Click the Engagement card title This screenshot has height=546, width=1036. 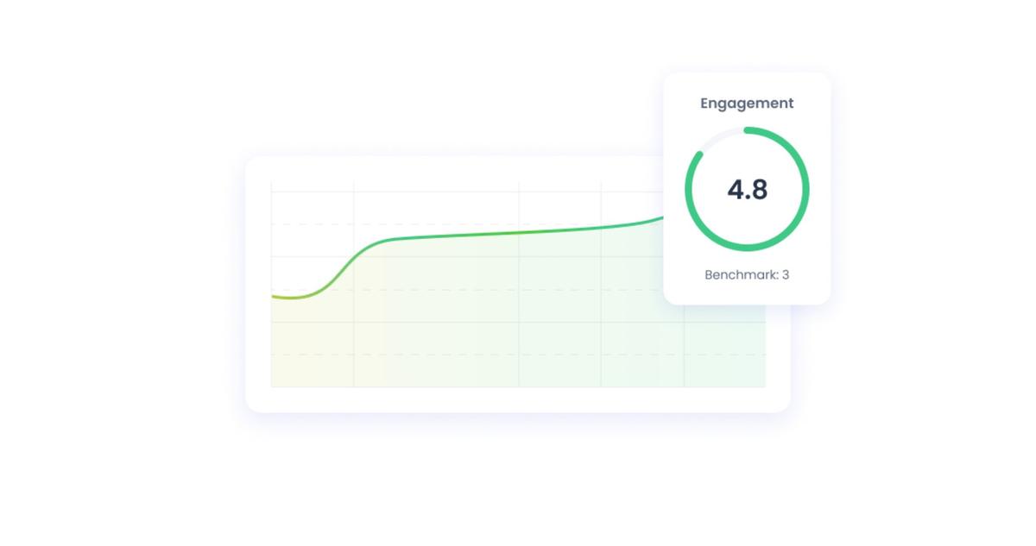pos(746,104)
